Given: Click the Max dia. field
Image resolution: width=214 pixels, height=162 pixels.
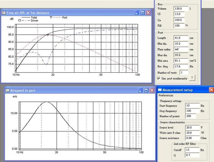Looking at the screenshot, I should click(x=181, y=55).
